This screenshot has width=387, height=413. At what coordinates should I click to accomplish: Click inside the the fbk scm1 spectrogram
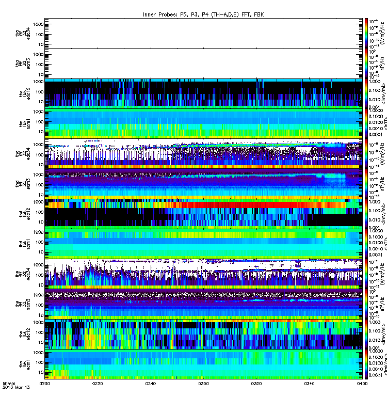[203, 364]
